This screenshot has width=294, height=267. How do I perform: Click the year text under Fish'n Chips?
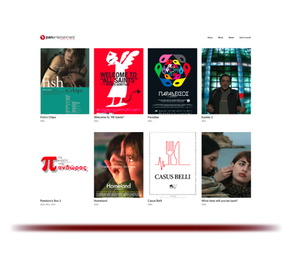(x=42, y=121)
